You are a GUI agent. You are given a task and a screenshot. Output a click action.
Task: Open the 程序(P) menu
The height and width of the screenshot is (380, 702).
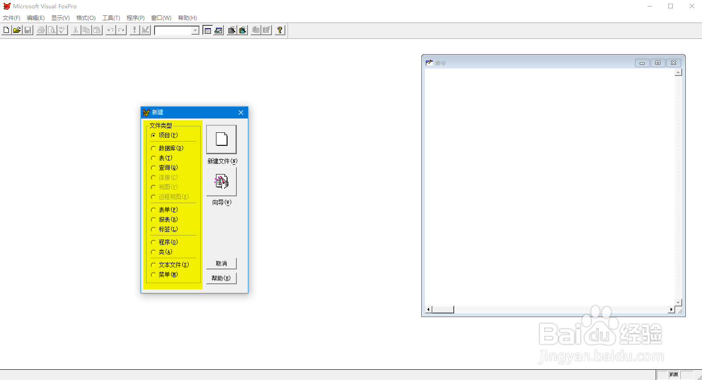[x=135, y=18]
